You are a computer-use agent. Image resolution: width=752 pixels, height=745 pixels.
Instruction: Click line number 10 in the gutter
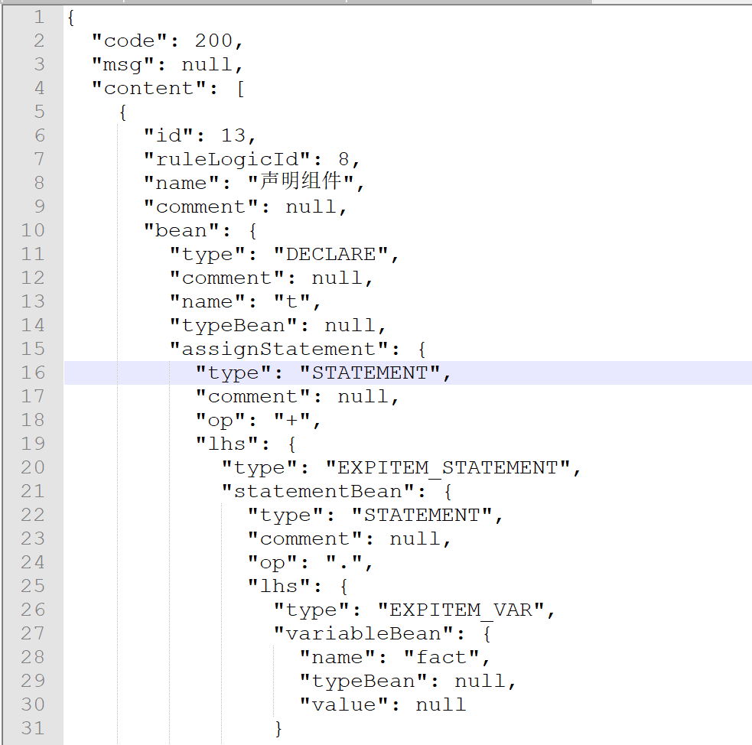click(x=33, y=230)
